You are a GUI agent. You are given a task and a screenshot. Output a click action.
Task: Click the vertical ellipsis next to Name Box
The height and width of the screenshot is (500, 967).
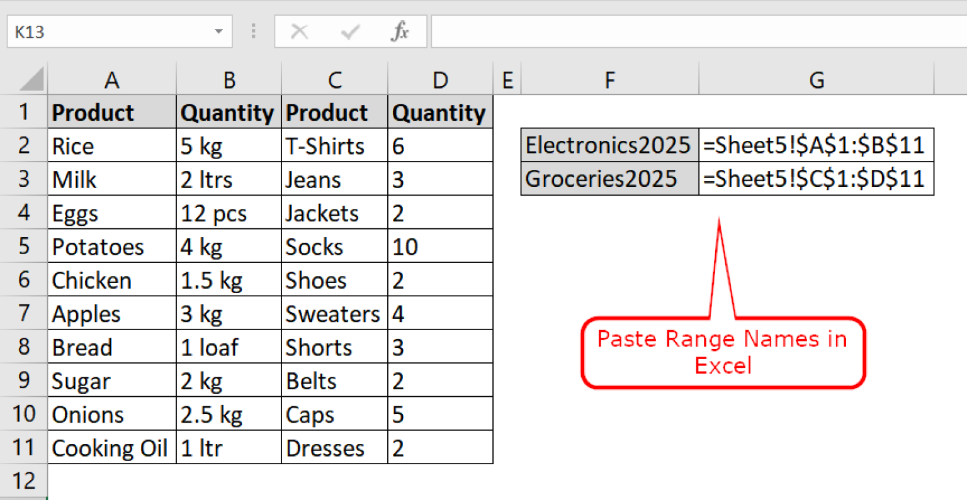point(253,31)
